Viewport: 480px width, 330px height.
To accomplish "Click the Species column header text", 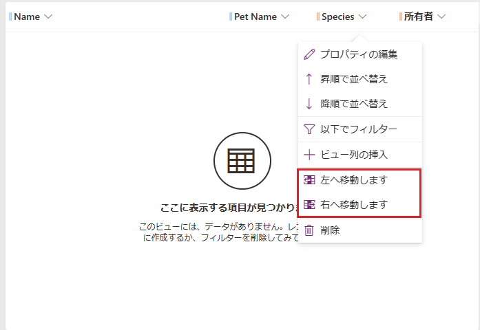I will (x=337, y=16).
